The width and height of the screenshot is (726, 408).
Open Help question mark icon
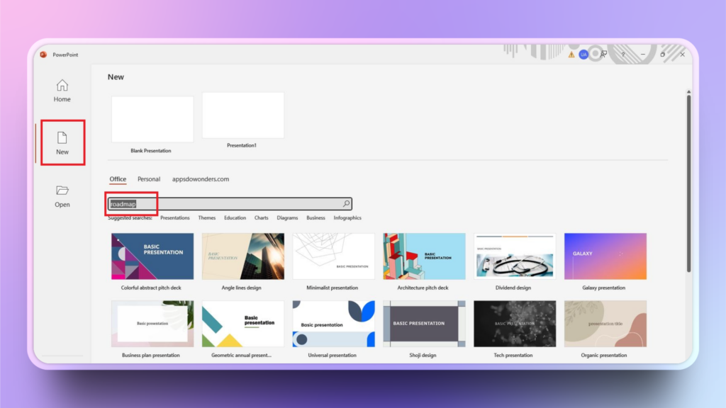click(x=623, y=55)
